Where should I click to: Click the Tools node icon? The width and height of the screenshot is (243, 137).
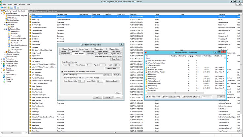coord(4,72)
